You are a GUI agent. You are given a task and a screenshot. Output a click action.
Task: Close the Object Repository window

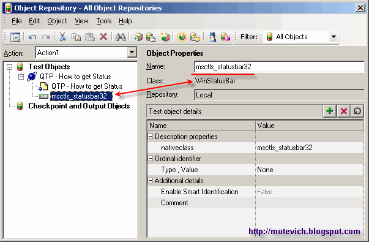coord(360,8)
